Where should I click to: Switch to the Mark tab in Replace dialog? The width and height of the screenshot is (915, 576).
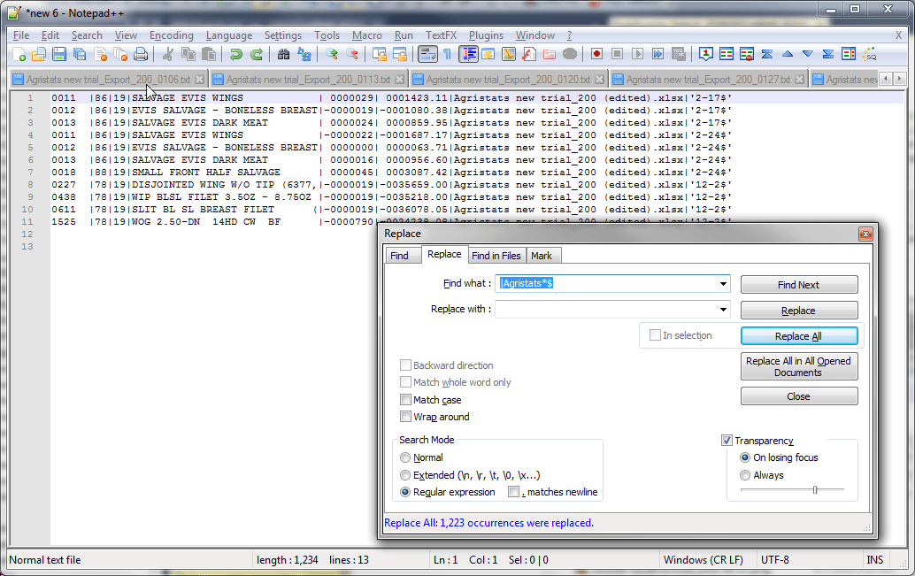(542, 256)
